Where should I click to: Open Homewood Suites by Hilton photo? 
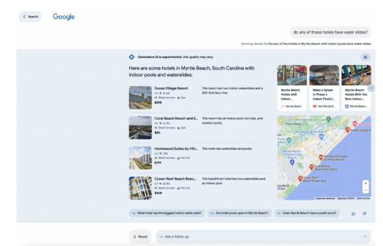tap(140, 157)
